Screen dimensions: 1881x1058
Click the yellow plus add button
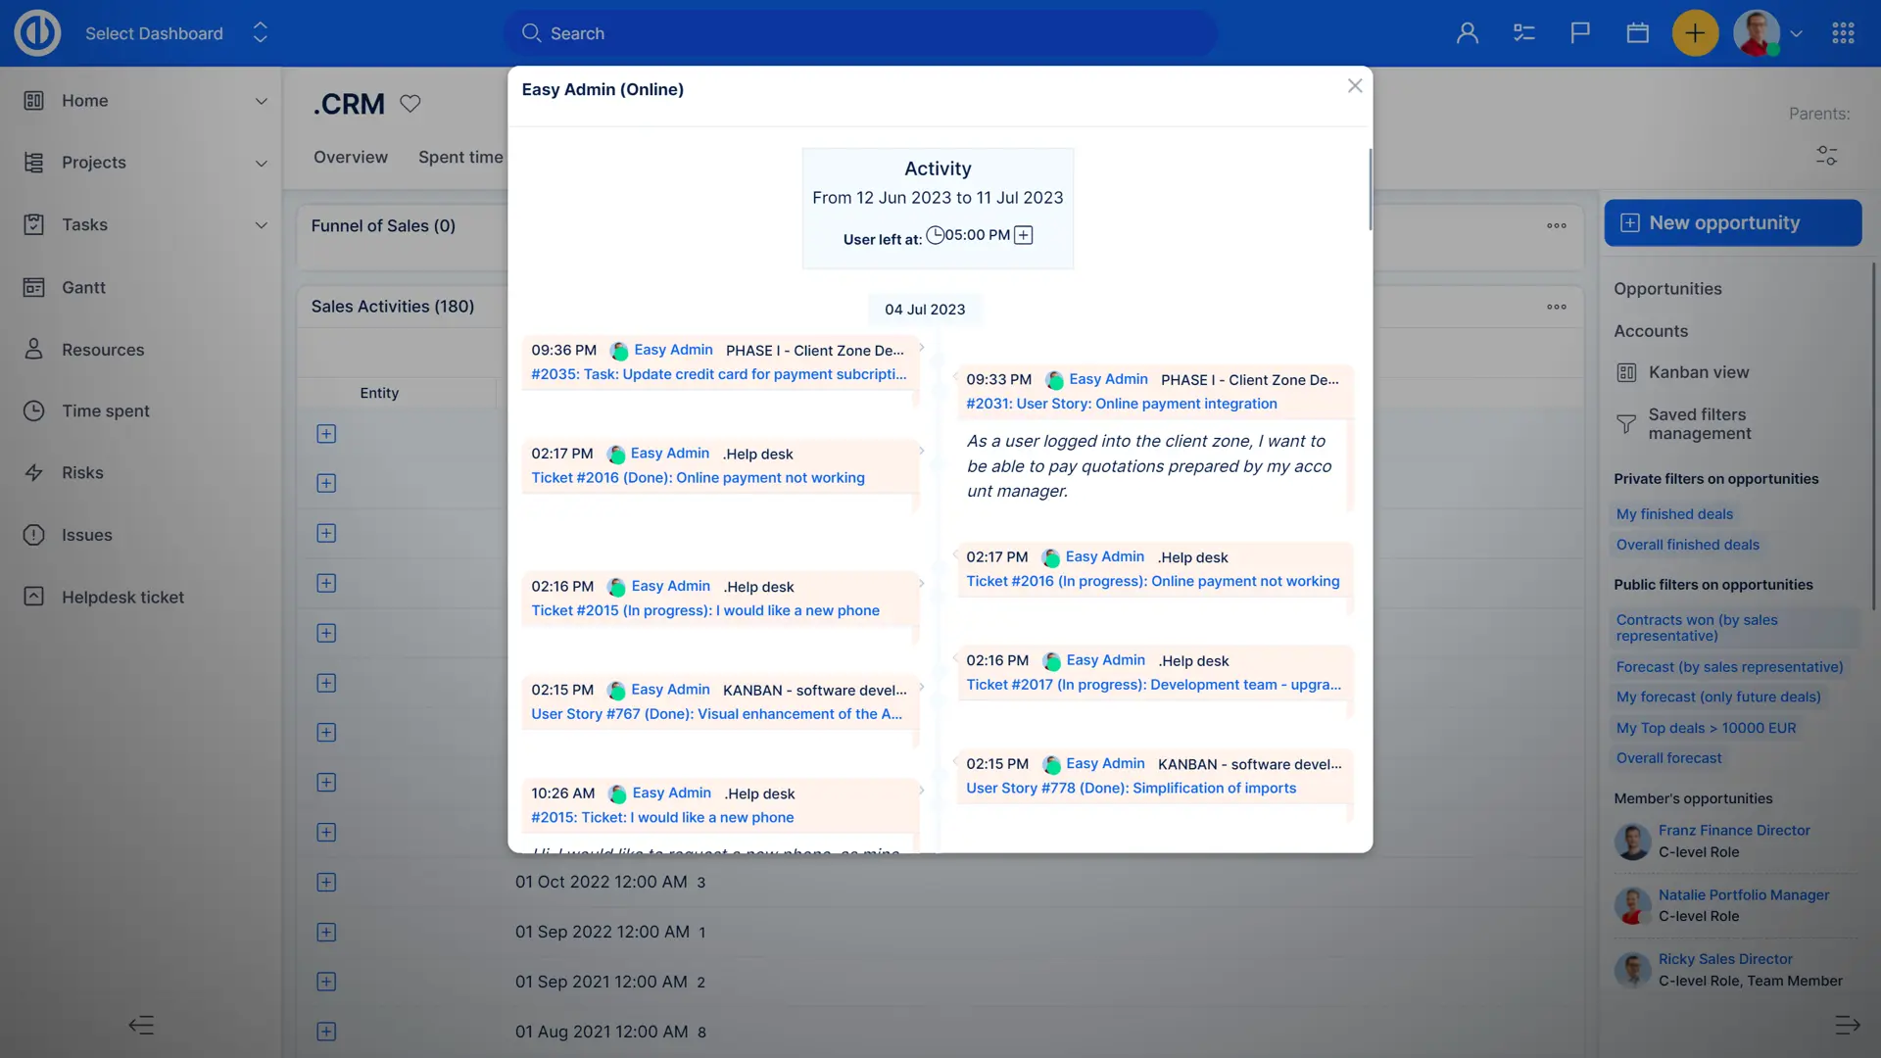[x=1694, y=33]
